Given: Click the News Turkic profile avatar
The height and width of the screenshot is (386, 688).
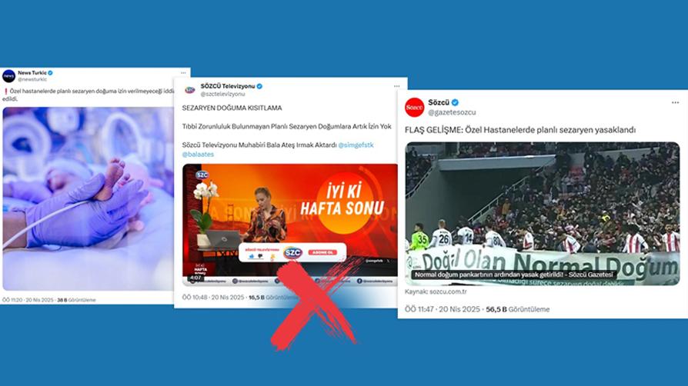Looking at the screenshot, I should pos(8,76).
